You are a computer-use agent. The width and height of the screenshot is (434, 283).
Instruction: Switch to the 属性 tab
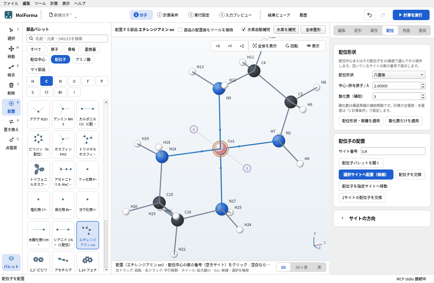click(374, 31)
